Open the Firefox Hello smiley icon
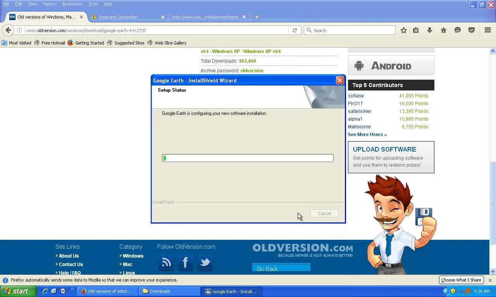The image size is (496, 297). (x=458, y=30)
